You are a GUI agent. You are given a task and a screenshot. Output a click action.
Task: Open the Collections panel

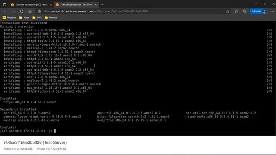[245, 11]
